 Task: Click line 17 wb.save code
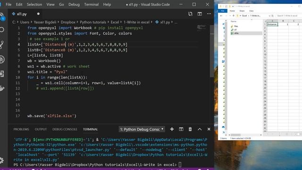[52, 116]
